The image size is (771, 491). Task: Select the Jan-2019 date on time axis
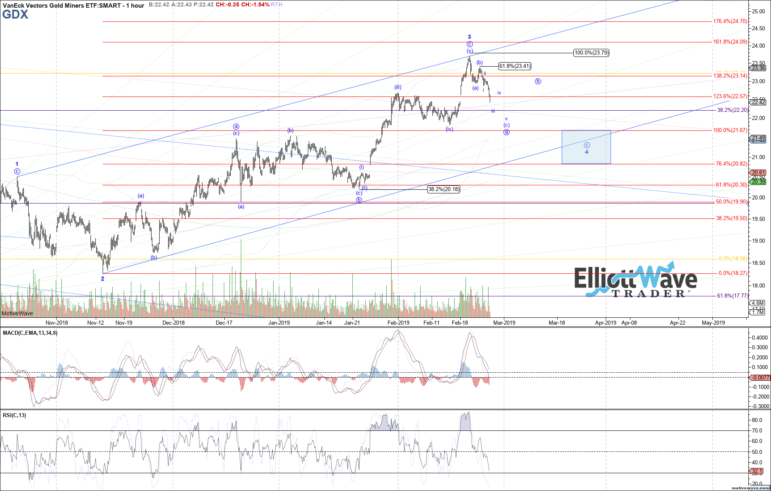pos(279,323)
